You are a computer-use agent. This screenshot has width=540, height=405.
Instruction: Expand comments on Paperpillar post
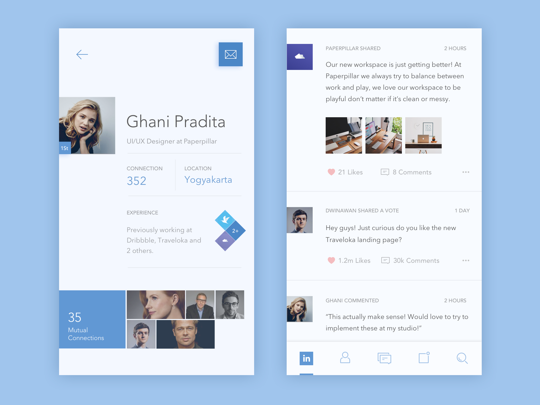coord(404,172)
